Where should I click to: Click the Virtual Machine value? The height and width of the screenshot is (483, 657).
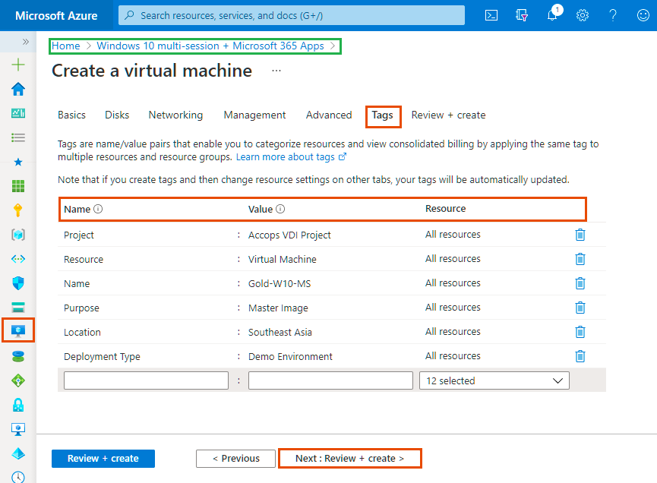tap(283, 259)
